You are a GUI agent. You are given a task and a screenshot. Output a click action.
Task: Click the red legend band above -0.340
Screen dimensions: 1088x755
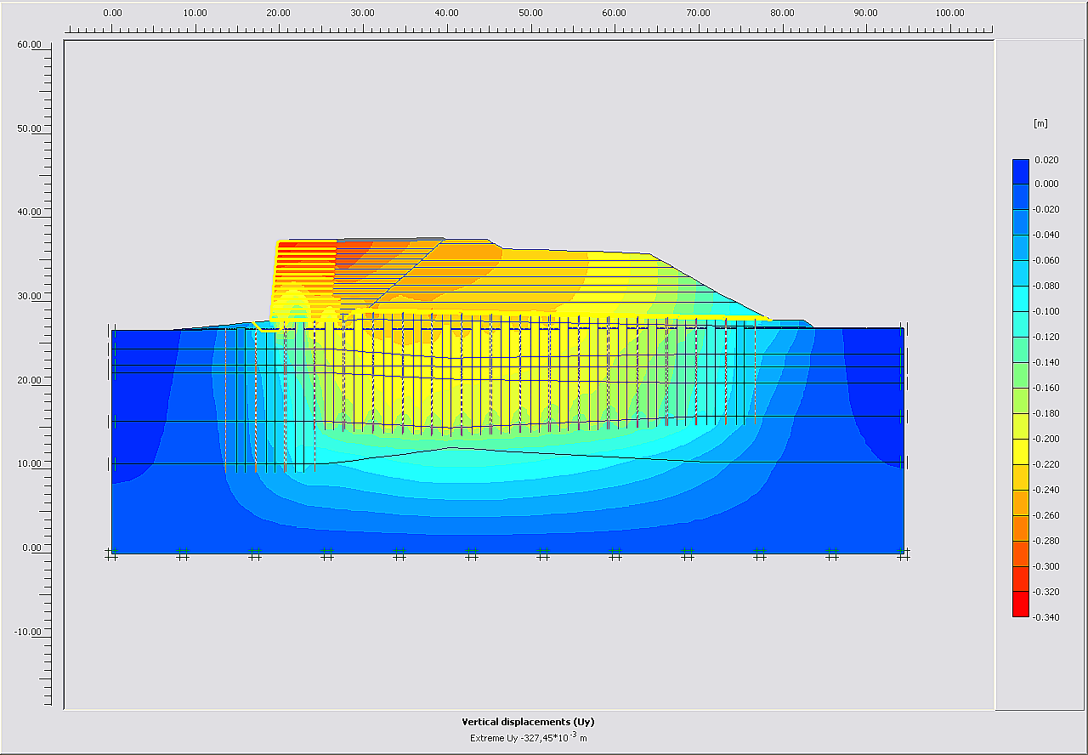[x=1020, y=604]
